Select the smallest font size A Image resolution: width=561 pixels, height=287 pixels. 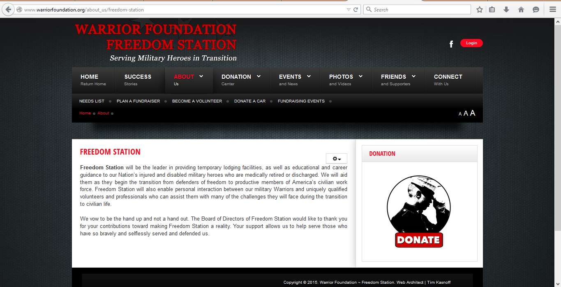pos(460,114)
